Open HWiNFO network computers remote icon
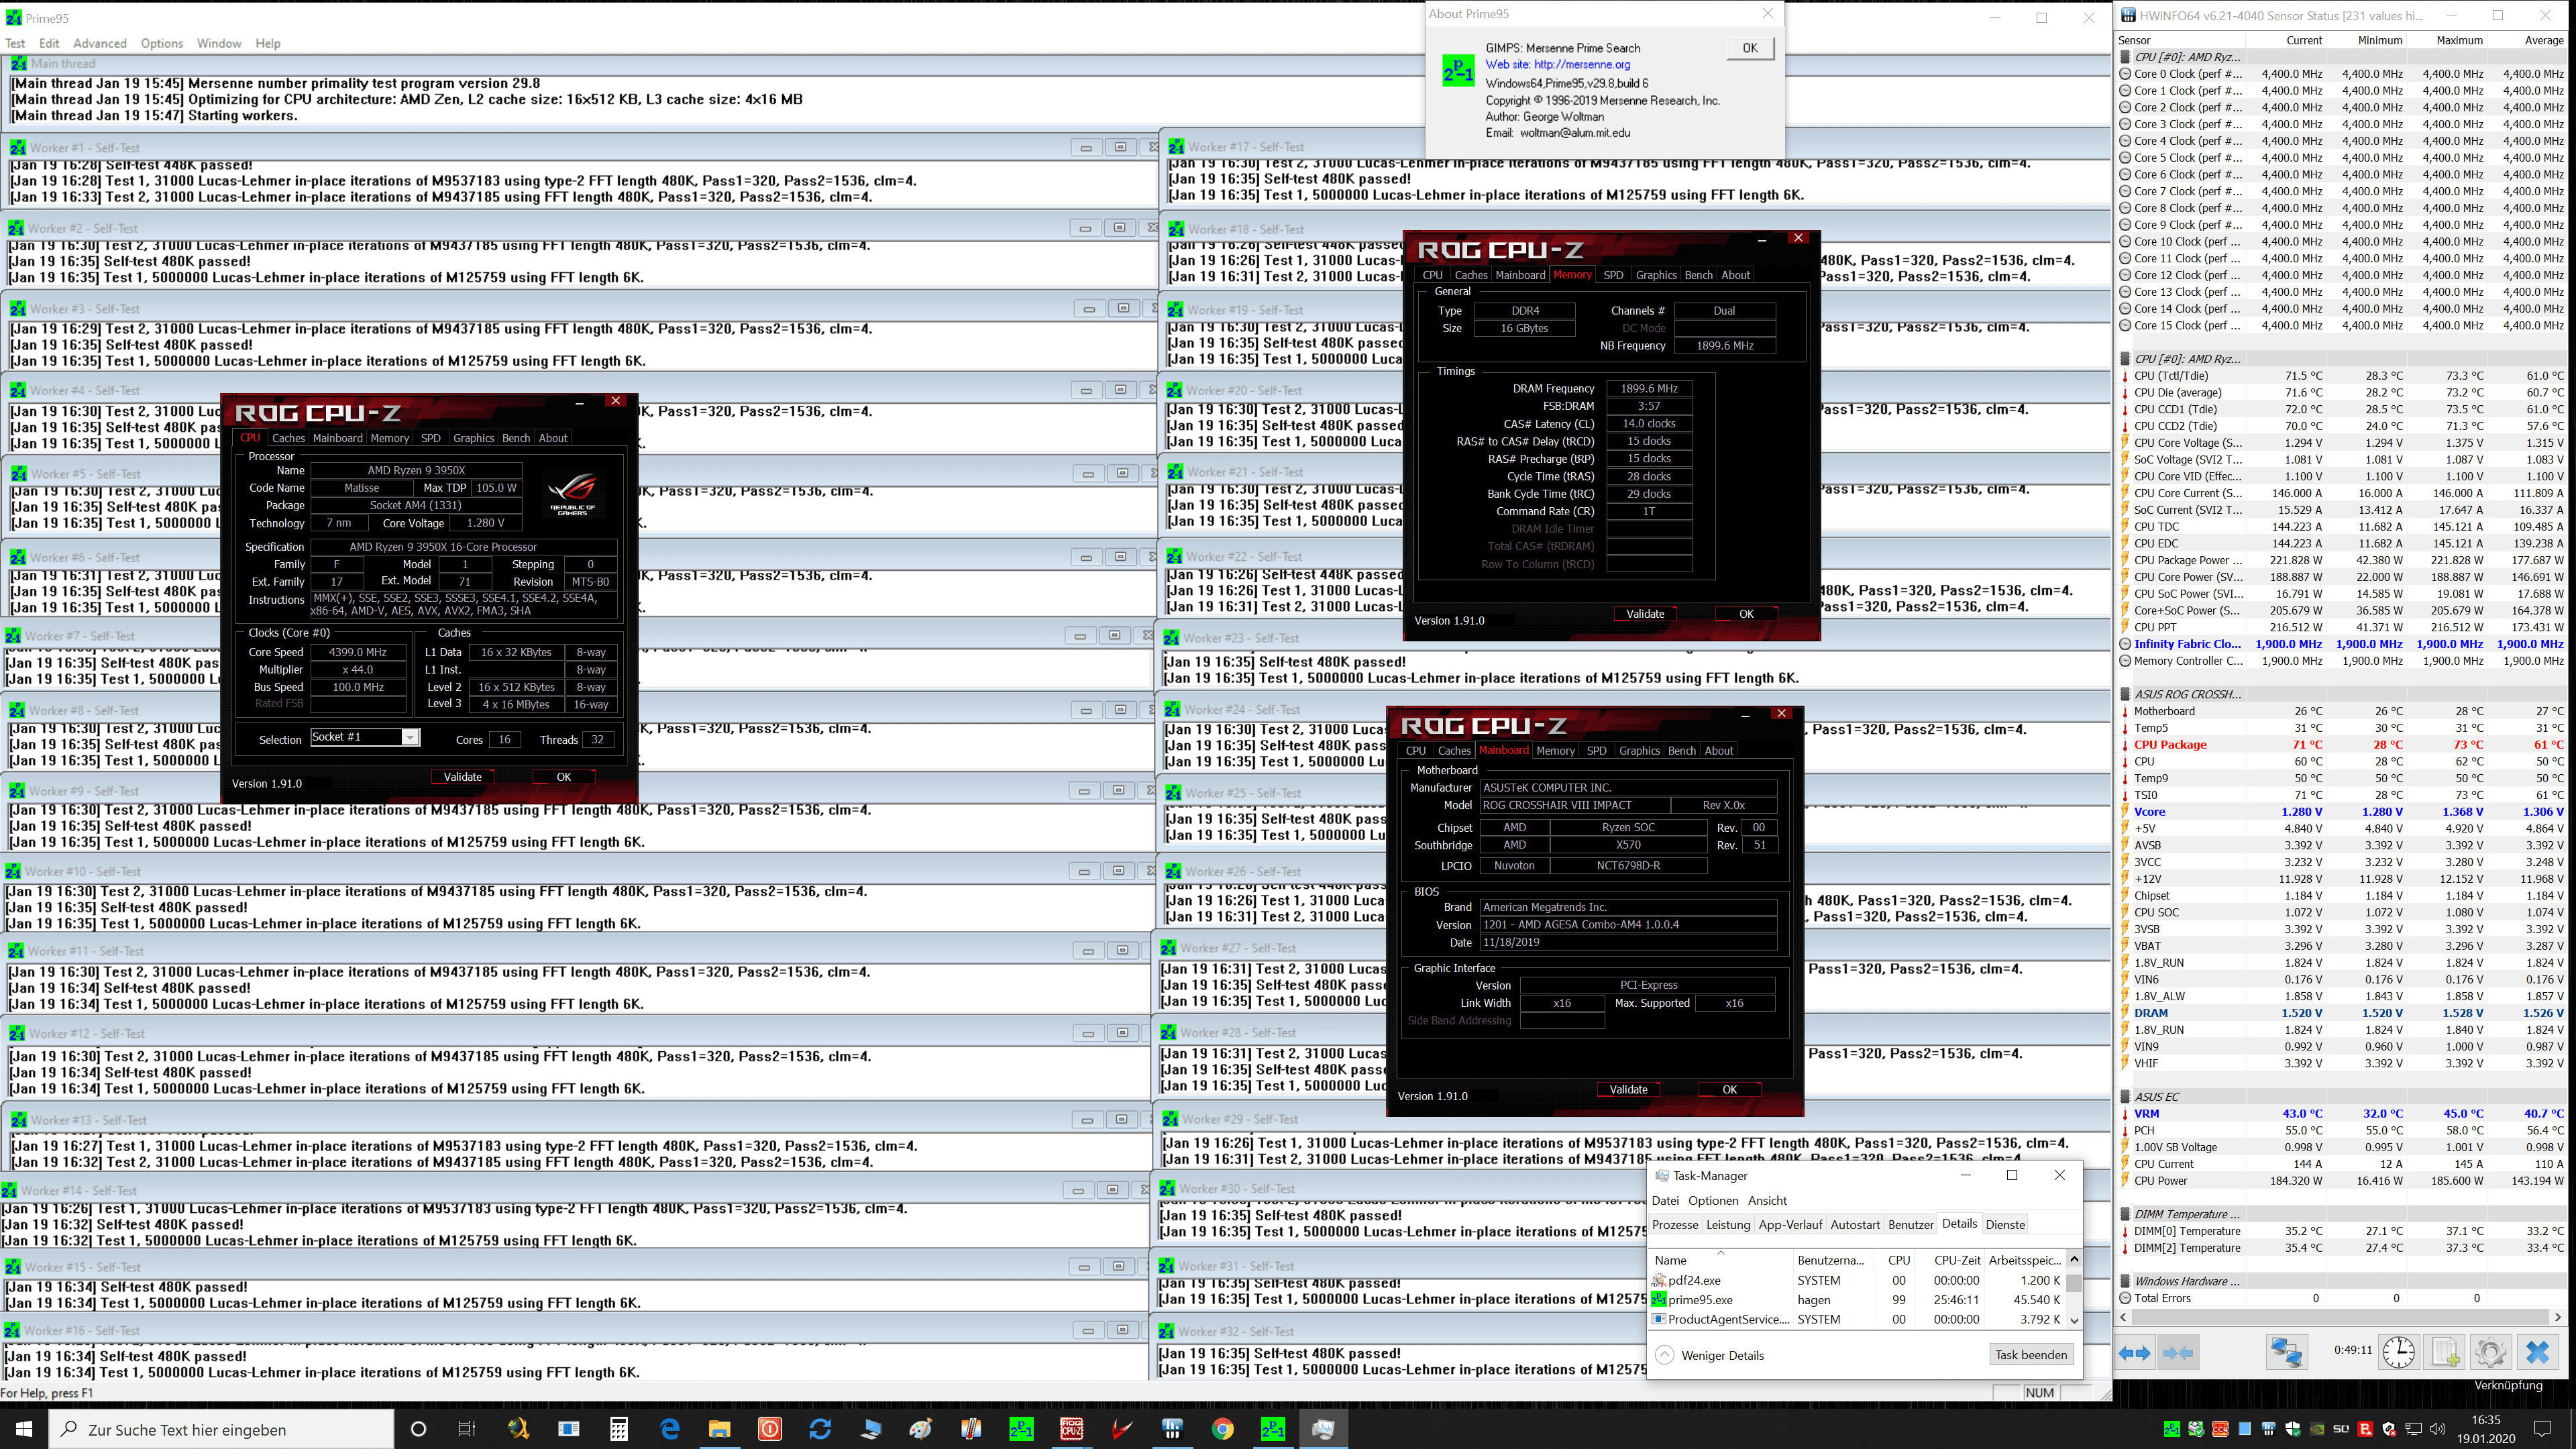 (2286, 1353)
